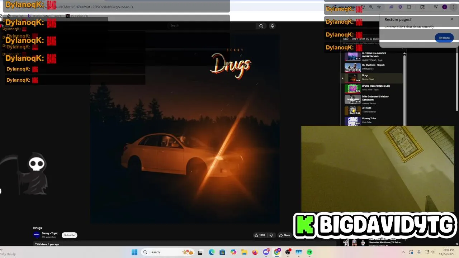Image resolution: width=459 pixels, height=258 pixels.
Task: Subscribe to Benny - Topic channel
Action: [x=69, y=235]
